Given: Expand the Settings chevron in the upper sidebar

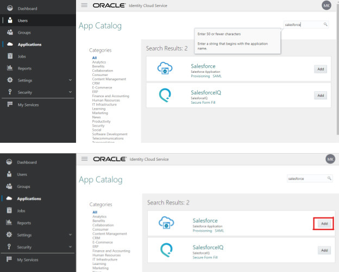Looking at the screenshot, I should [x=70, y=80].
